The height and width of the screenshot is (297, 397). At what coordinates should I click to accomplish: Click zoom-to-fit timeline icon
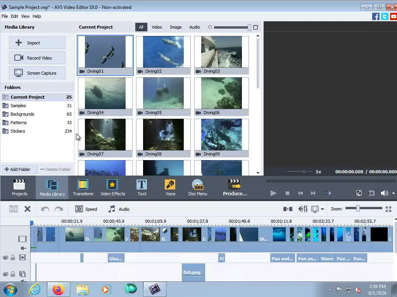pos(388,209)
